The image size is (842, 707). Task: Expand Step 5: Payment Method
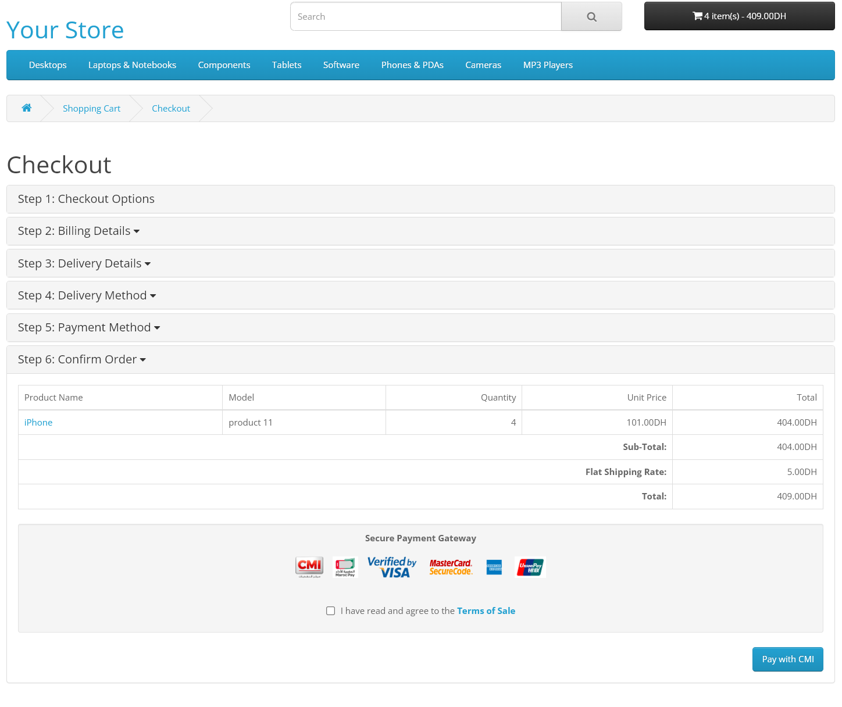(x=89, y=328)
